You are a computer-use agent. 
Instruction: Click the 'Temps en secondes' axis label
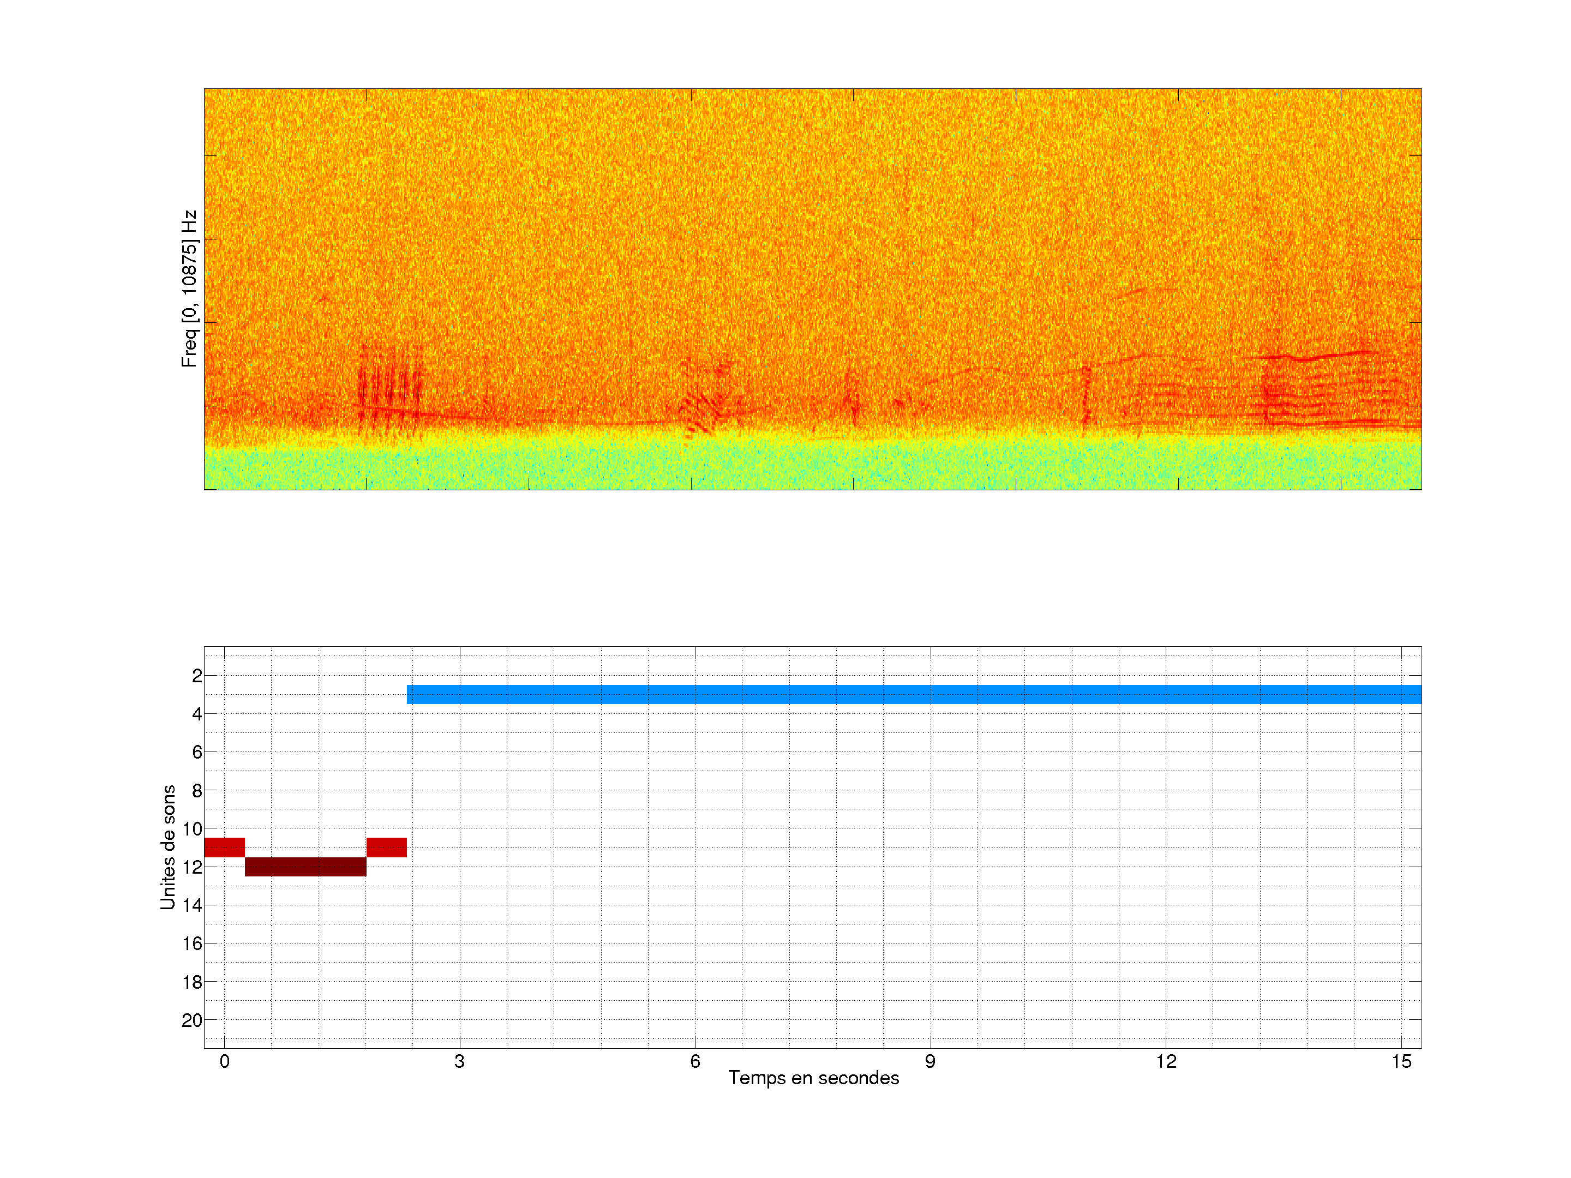813,1078
